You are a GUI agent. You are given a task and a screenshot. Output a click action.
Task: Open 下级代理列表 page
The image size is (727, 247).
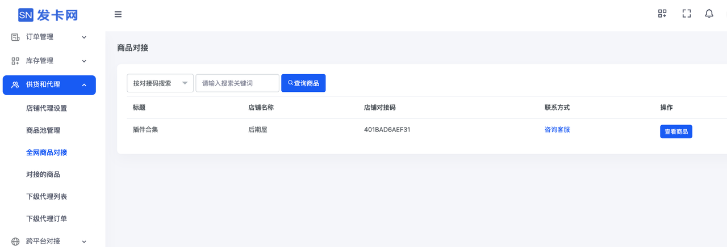[x=47, y=197]
